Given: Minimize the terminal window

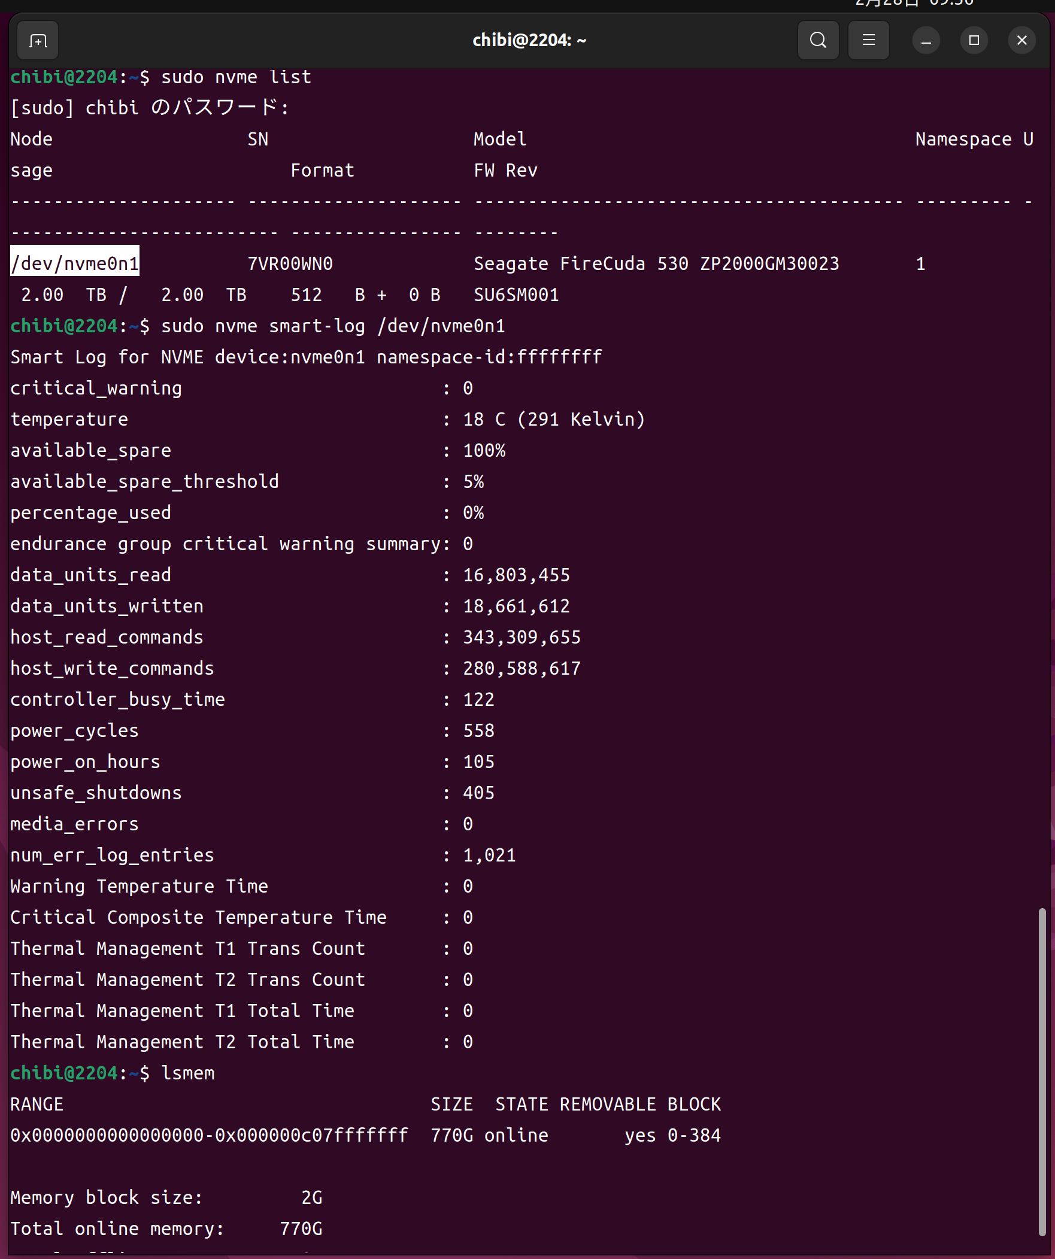Looking at the screenshot, I should tap(926, 41).
